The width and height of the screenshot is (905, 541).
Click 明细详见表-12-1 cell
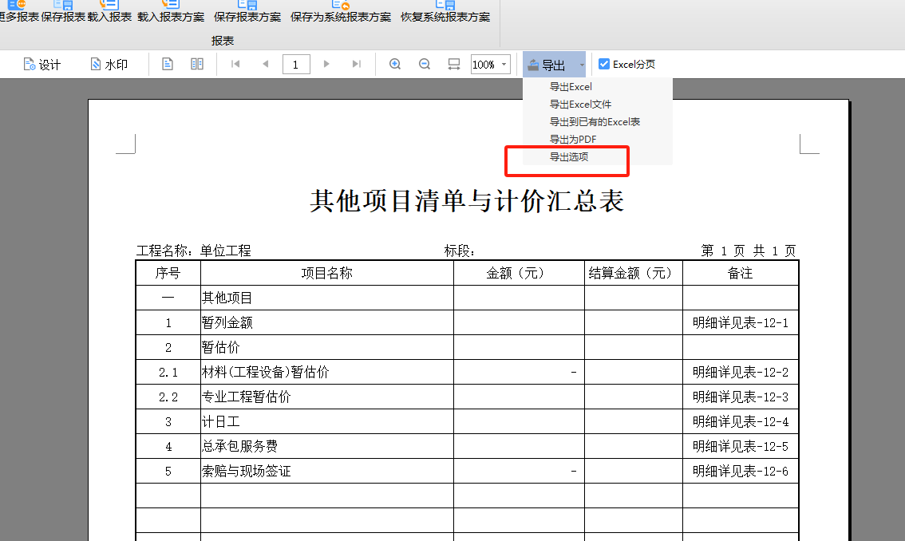click(x=741, y=322)
